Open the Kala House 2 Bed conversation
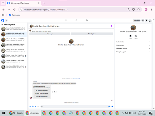 click(14, 67)
